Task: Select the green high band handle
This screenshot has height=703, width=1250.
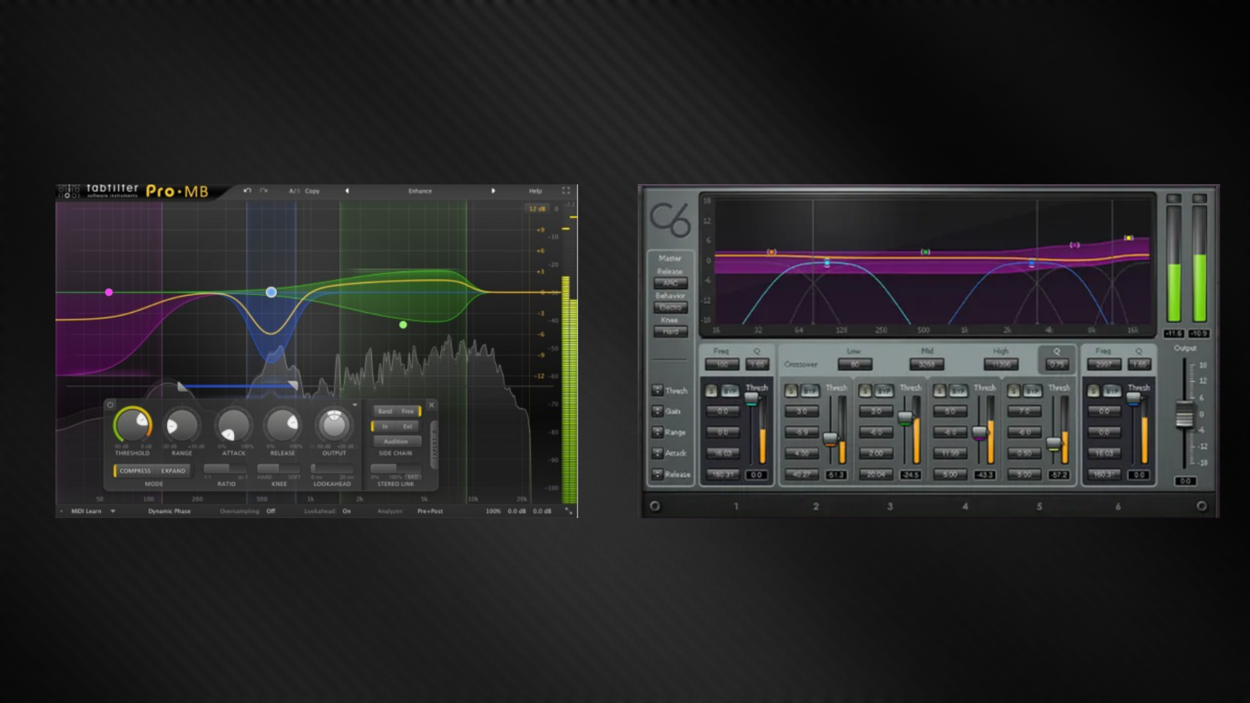Action: coord(403,325)
